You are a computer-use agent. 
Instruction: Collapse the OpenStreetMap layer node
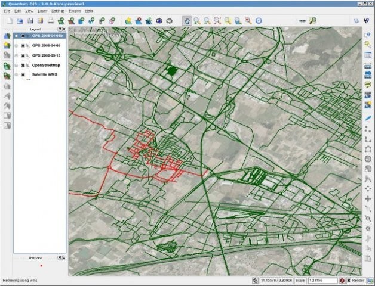[x=16, y=65]
